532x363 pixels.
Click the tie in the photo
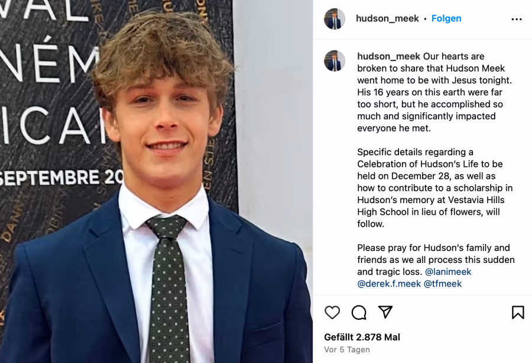point(168,288)
